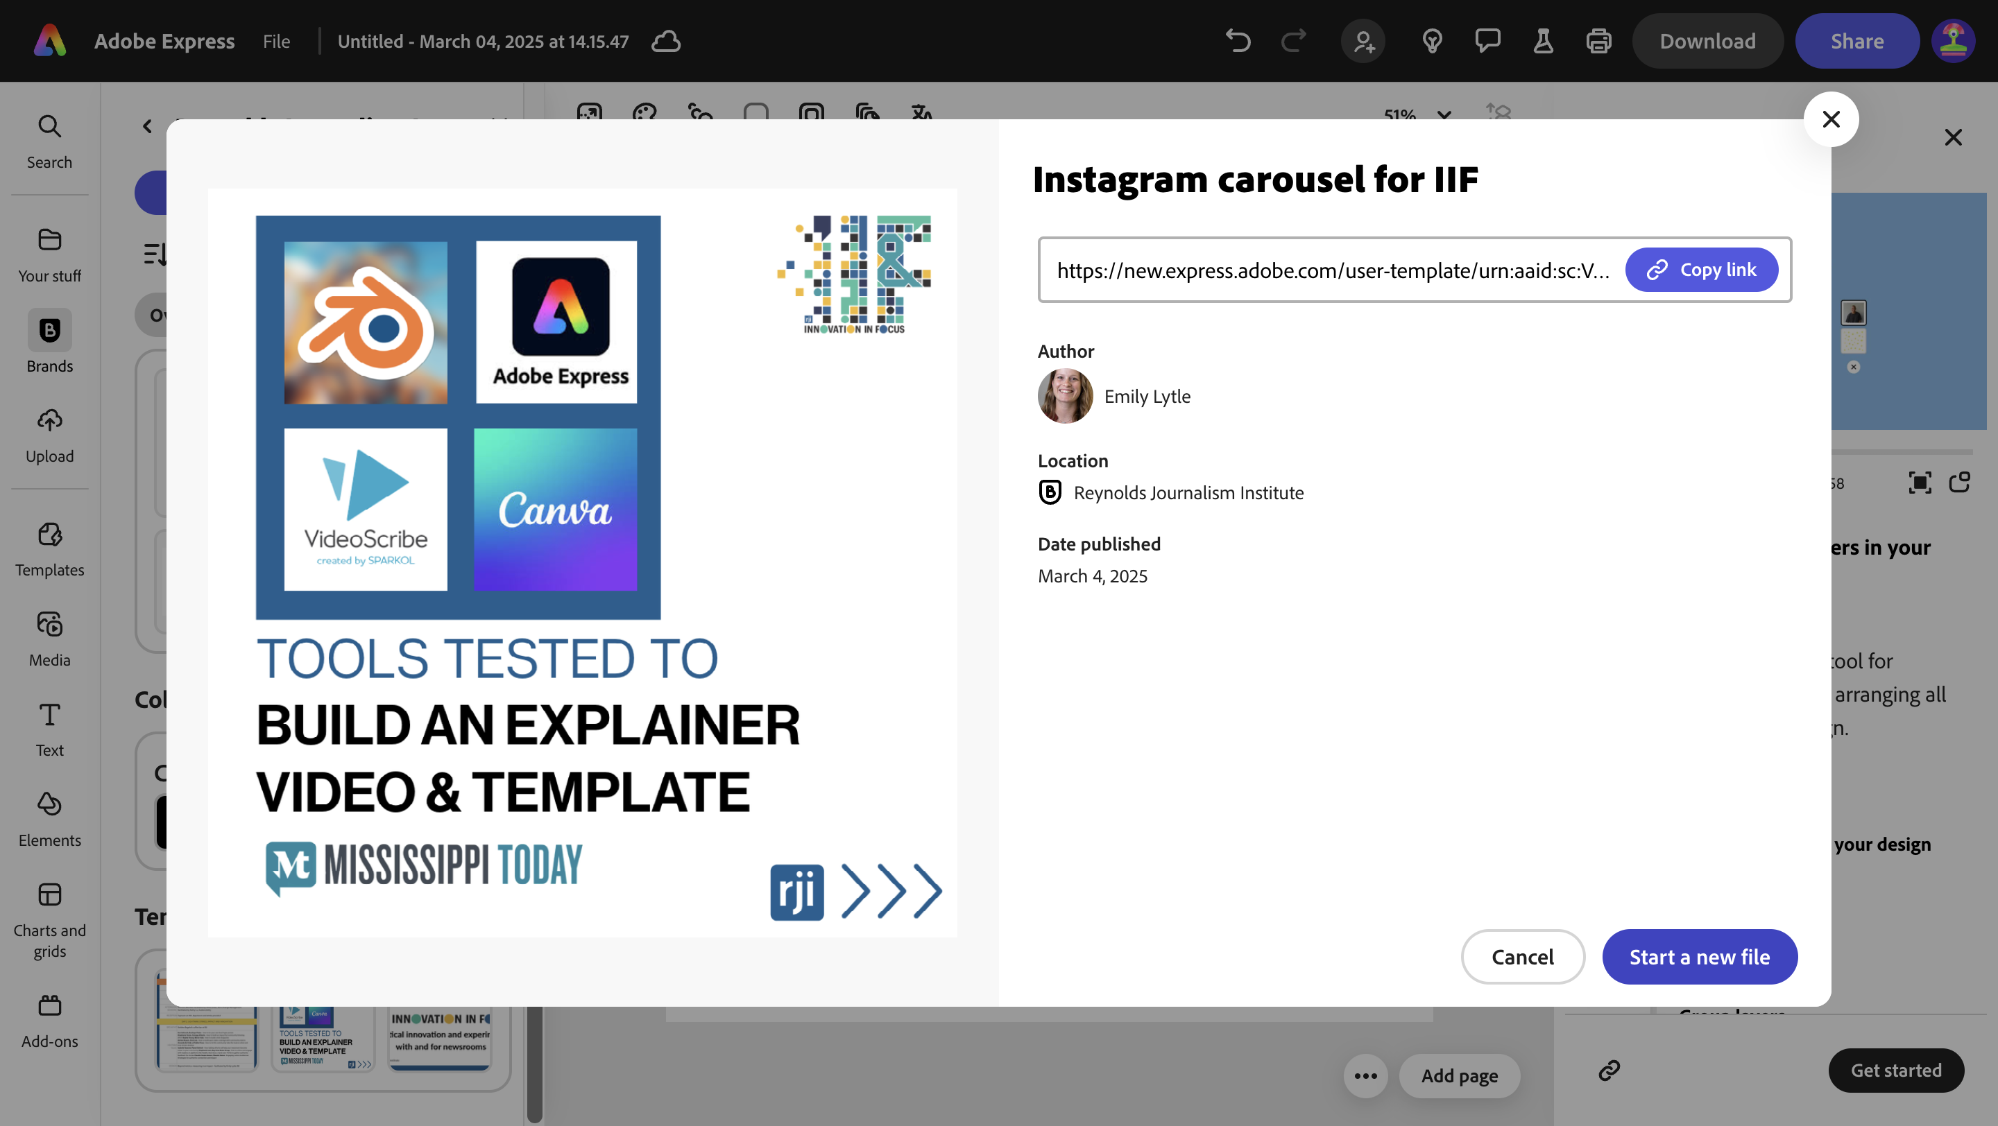Click the lightbulb ideas icon

click(1432, 41)
